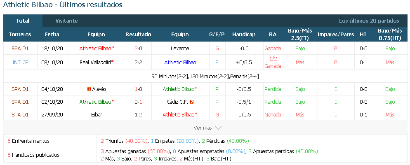Click the Alavés team name
This screenshot has width=410, height=165.
pos(99,89)
